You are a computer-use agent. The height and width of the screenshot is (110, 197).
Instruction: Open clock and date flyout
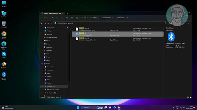[190, 108]
